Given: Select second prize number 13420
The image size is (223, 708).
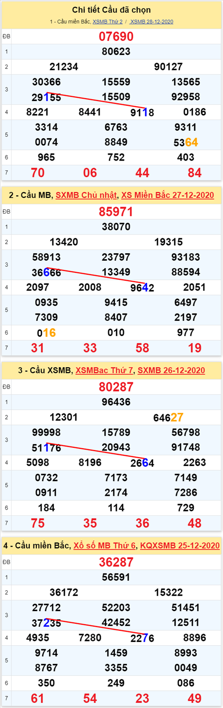Looking at the screenshot, I should click(64, 242).
